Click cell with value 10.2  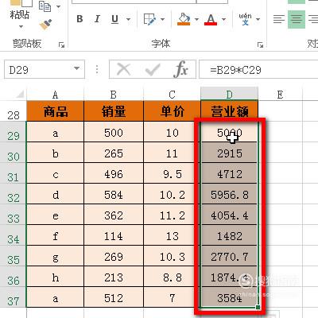click(x=173, y=194)
